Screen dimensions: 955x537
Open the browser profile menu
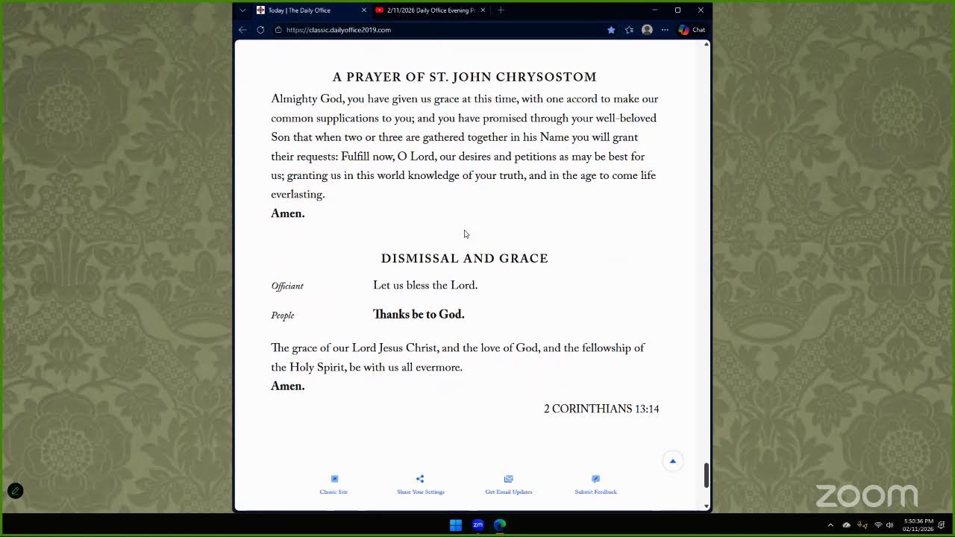(x=647, y=30)
